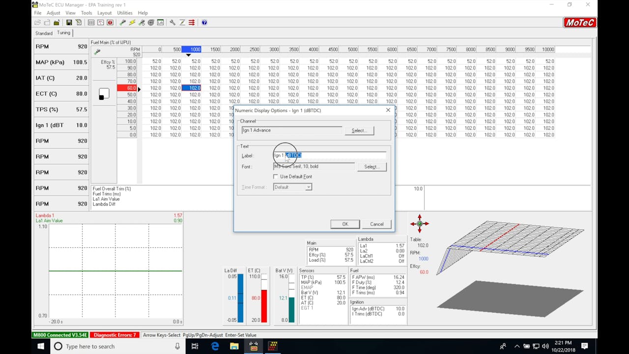Select the yellow lightning bolt toolbar icon
The height and width of the screenshot is (354, 629).
132,23
